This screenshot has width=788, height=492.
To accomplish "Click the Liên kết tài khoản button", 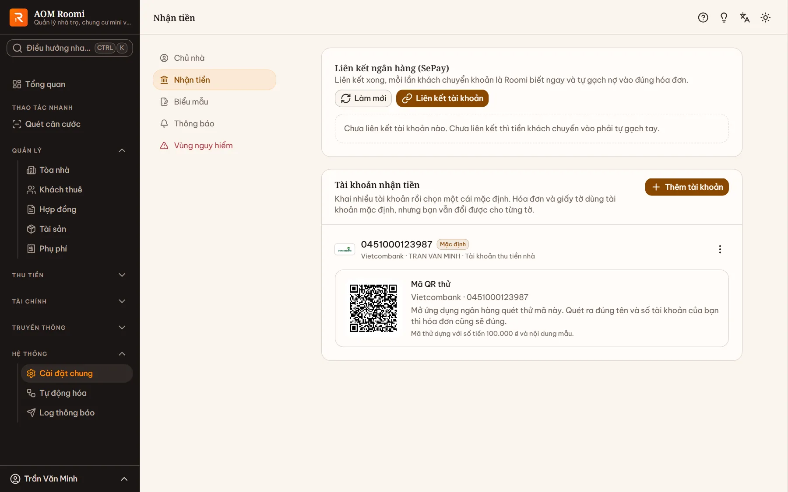I will (x=442, y=98).
